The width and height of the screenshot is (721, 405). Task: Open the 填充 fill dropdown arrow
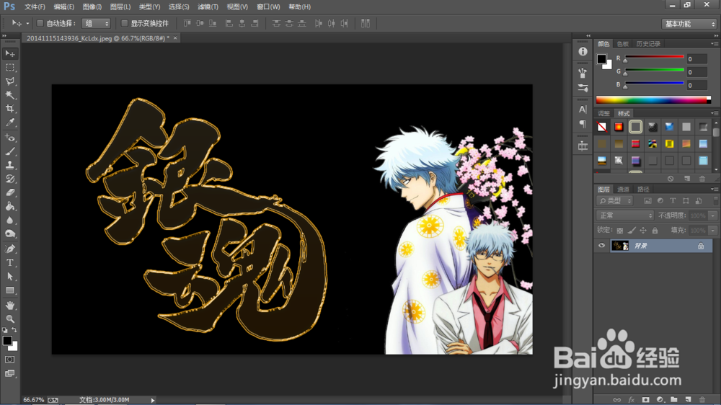(x=713, y=231)
